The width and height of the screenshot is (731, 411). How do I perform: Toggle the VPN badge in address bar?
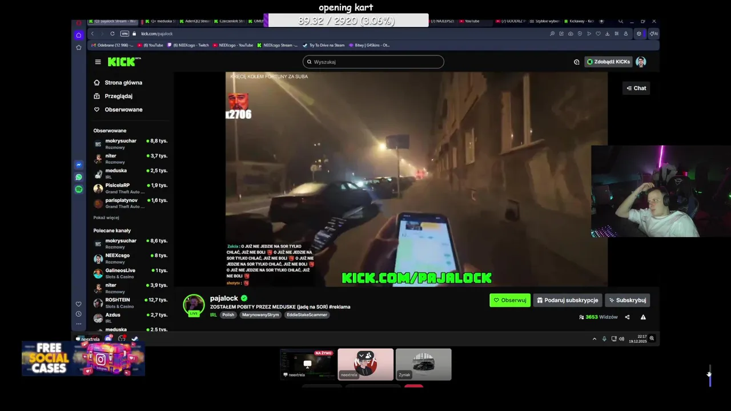124,34
